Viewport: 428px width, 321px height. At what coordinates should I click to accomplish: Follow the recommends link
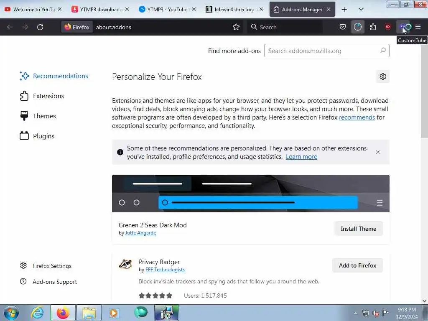357,117
